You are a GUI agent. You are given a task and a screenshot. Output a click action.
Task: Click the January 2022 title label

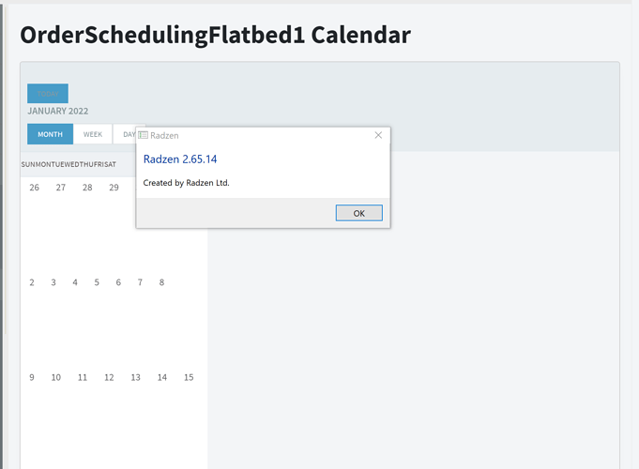58,111
